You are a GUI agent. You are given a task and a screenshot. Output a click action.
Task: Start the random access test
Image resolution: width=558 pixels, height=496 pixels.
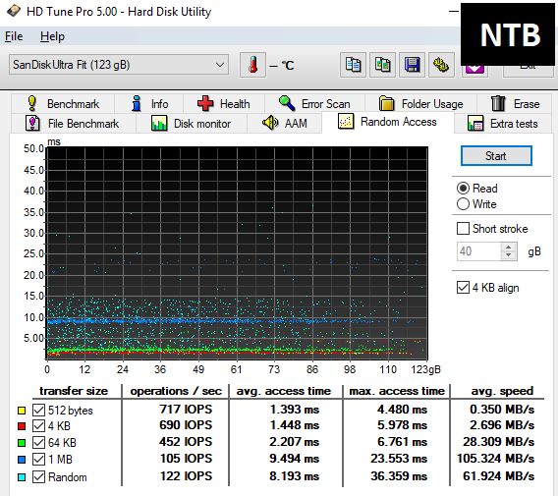pos(496,156)
